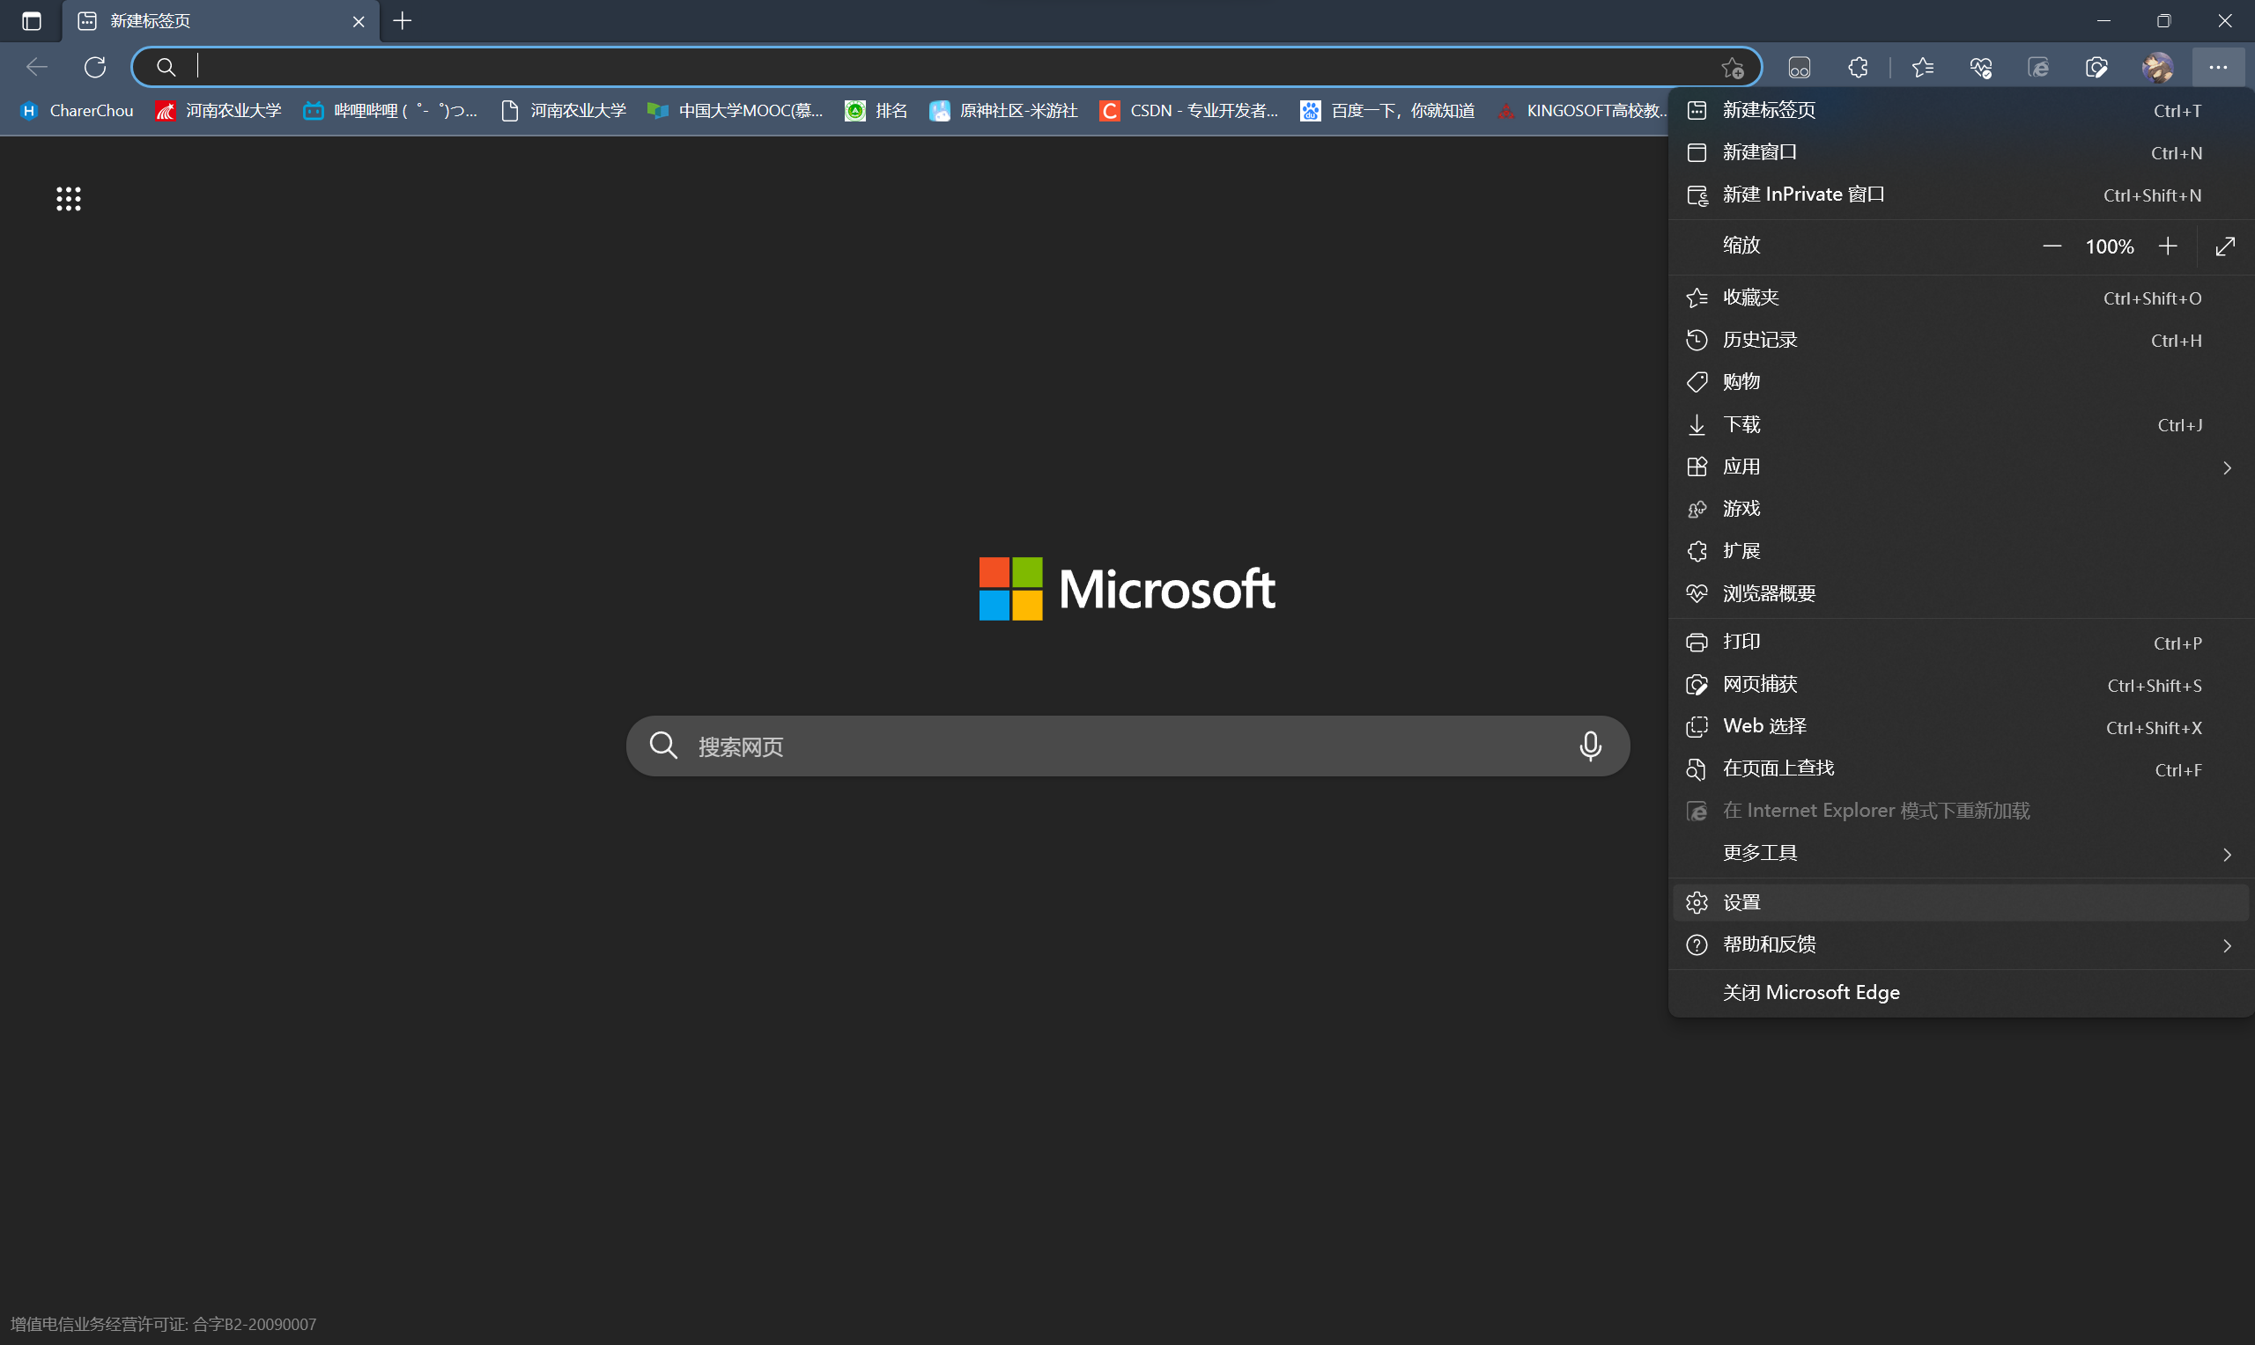Expand the 帮助和反馈 submenu

(1961, 944)
